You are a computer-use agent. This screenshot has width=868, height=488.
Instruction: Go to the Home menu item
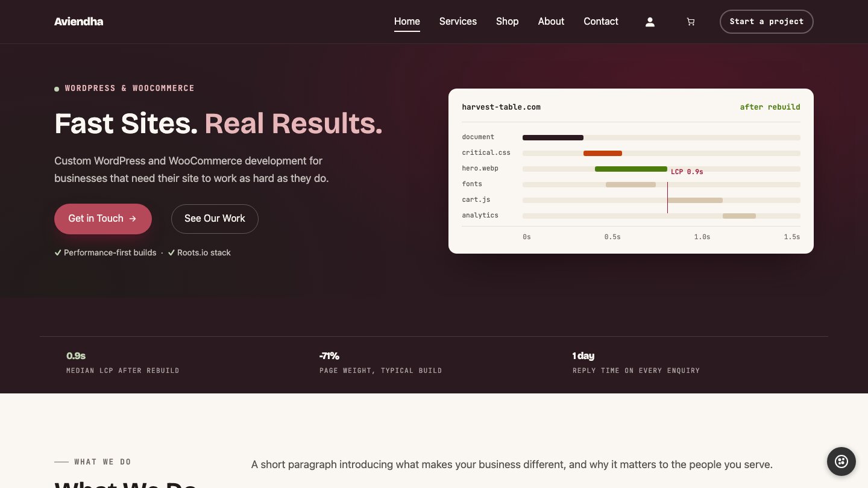[407, 22]
